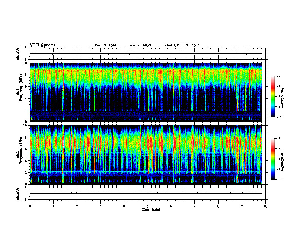Click the "-7" tick on ch.2 color bar
Image resolution: width=299 pixels, height=231 pixels.
(x=279, y=149)
